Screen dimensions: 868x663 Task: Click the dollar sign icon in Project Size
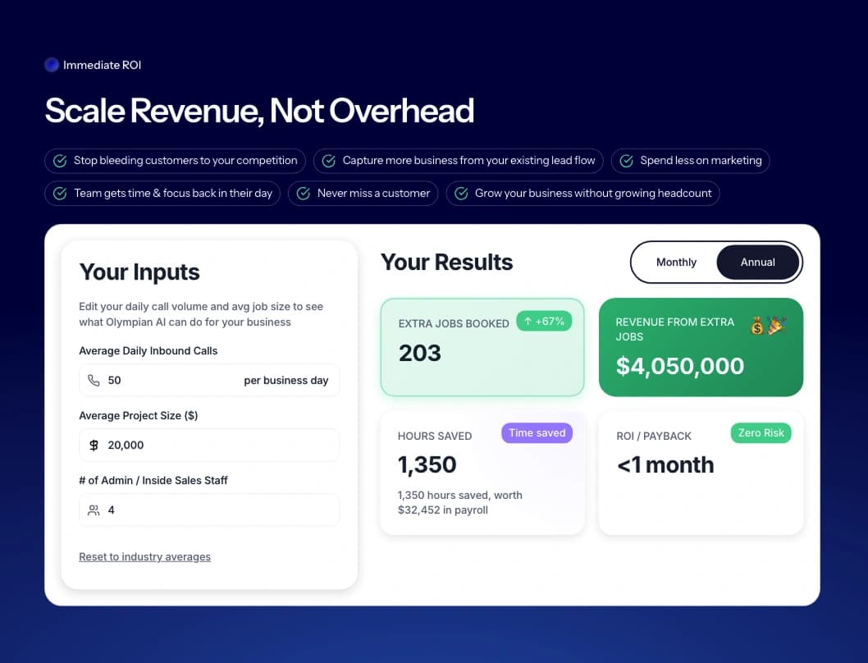(94, 446)
